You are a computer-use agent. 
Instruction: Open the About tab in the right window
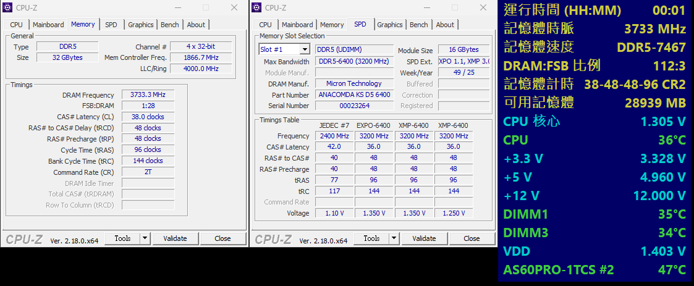pyautogui.click(x=445, y=25)
